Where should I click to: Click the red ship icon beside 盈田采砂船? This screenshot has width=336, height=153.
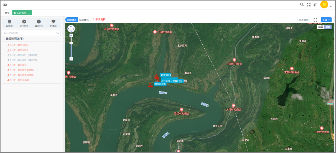150,85
